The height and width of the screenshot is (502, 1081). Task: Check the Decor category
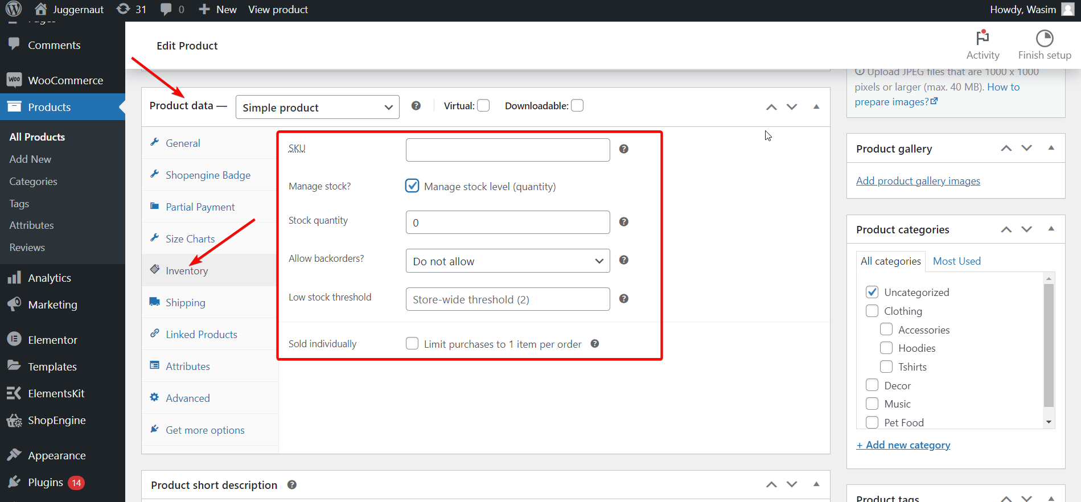[x=872, y=385]
